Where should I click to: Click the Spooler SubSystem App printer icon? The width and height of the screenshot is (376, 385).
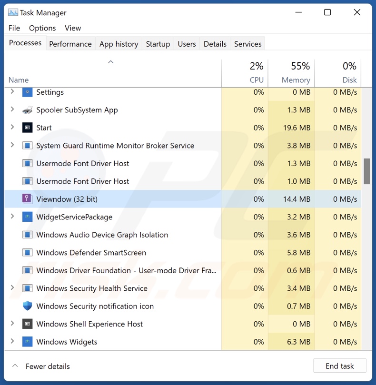coord(27,110)
